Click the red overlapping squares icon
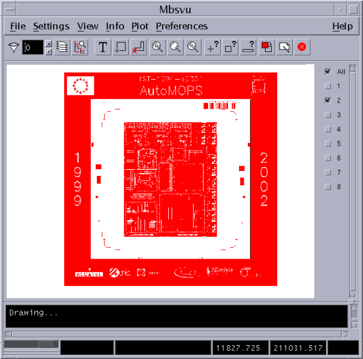This screenshot has width=363, height=359. [267, 47]
